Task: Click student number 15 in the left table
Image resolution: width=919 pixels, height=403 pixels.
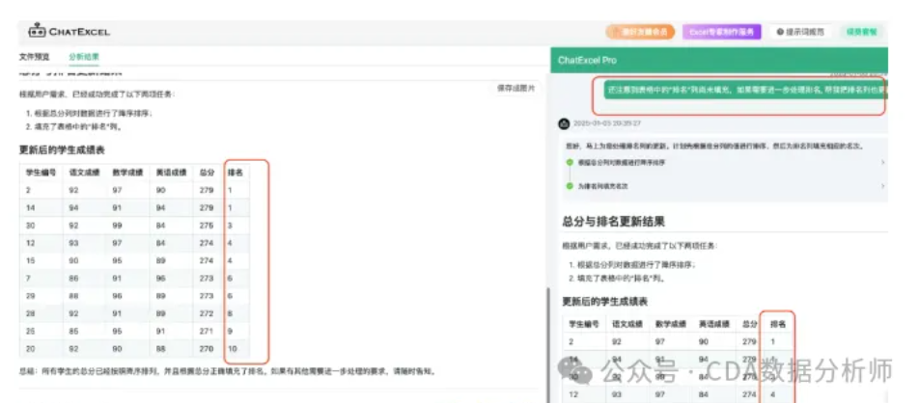Action: (30, 260)
